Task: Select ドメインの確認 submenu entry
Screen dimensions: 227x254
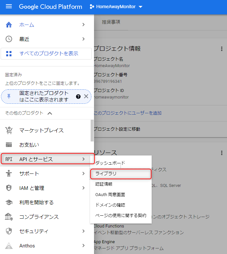Action: [121, 205]
